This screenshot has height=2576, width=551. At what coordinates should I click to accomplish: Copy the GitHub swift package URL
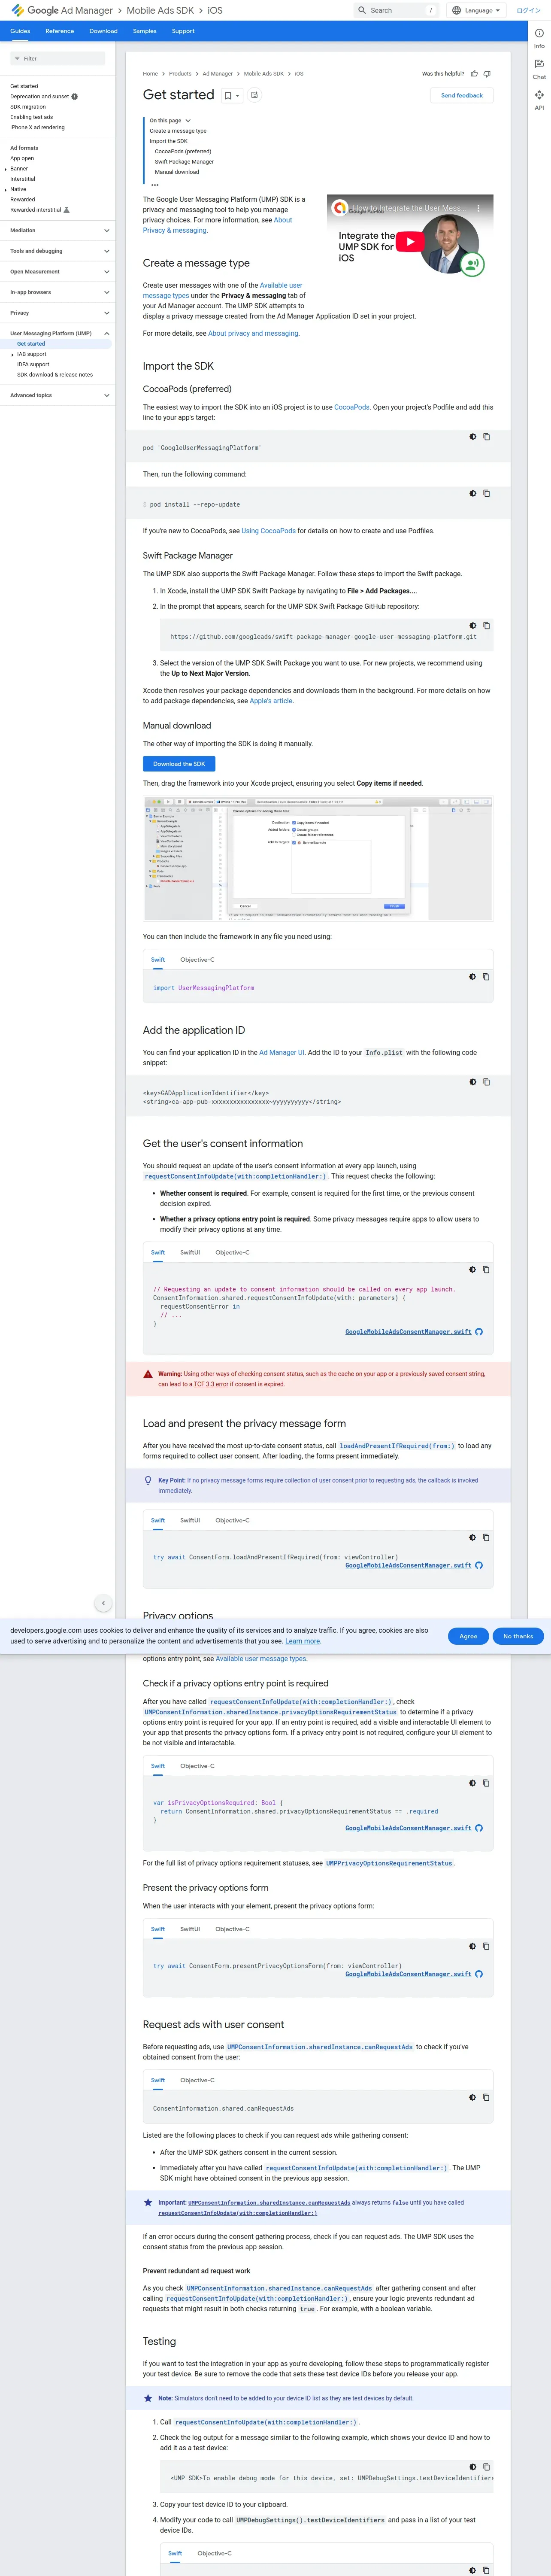(x=487, y=625)
